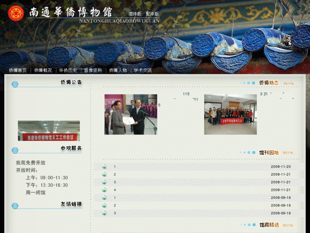The width and height of the screenshot is (310, 233).
Task: Open the 义工工作会议 banner image
Action: [x=49, y=131]
